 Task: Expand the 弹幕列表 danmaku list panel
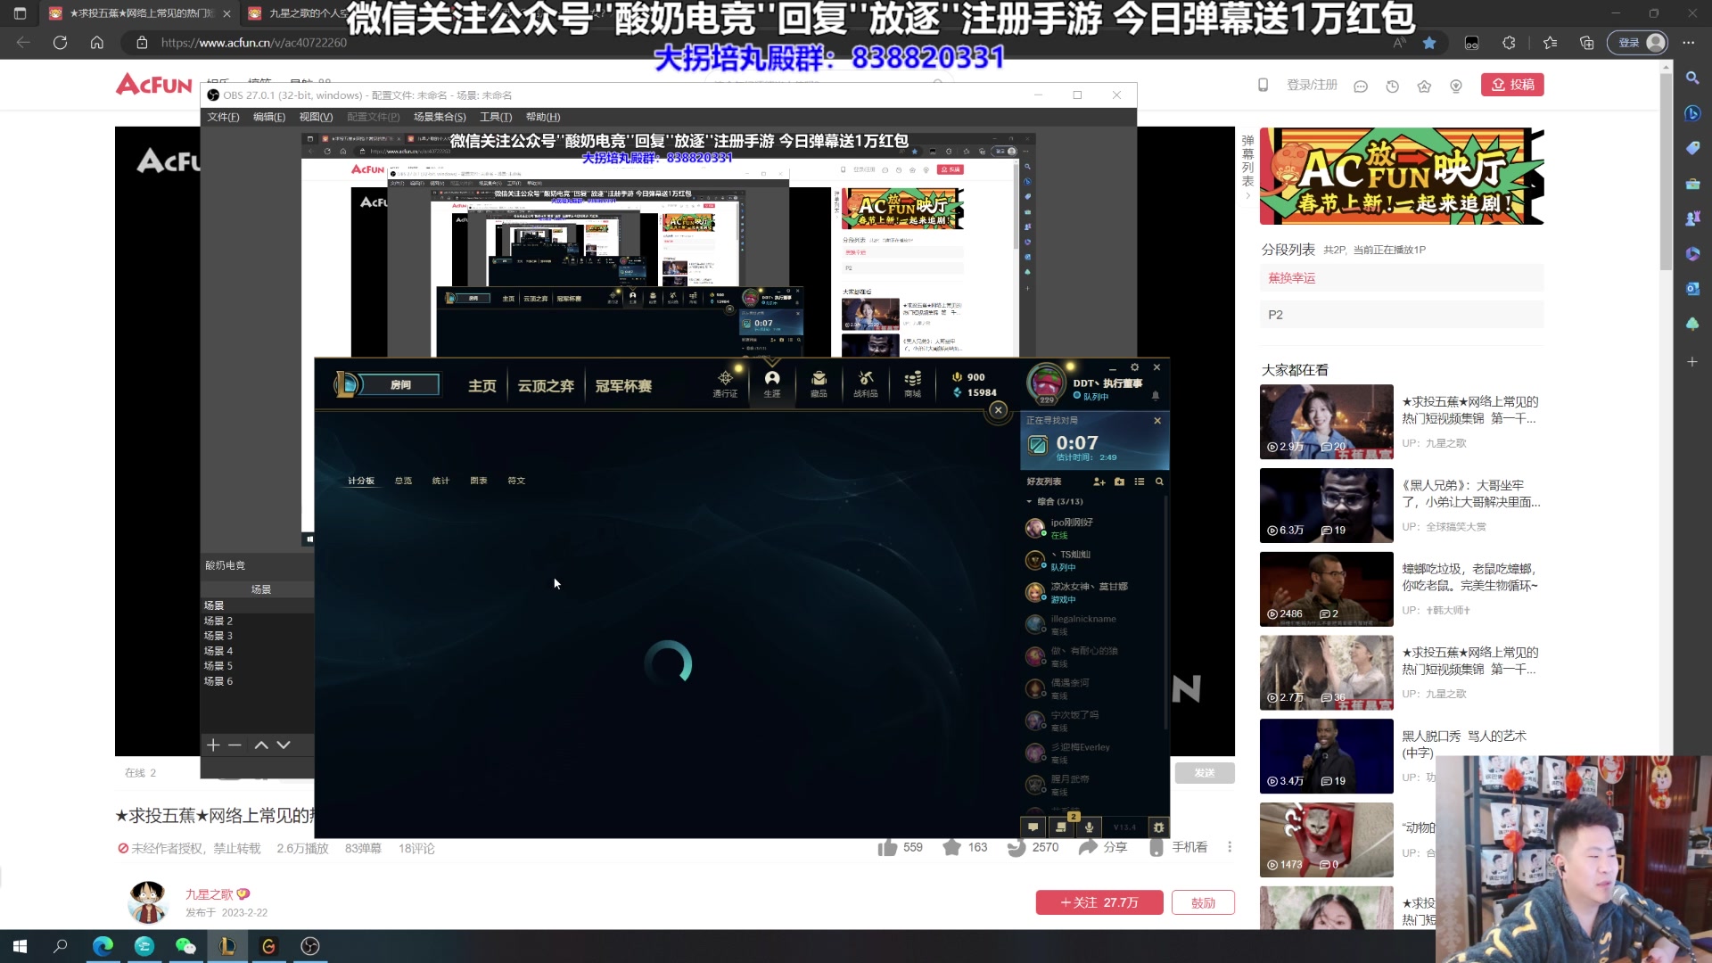point(1247,167)
